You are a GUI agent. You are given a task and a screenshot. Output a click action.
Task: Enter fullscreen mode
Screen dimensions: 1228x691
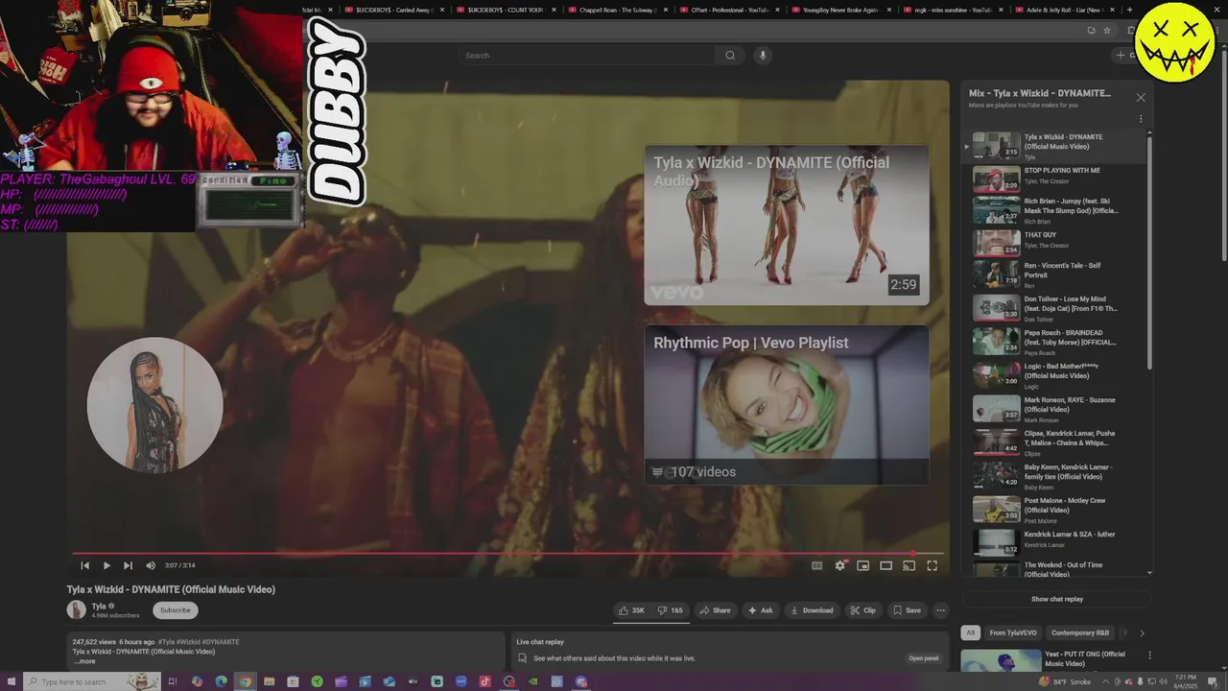tap(932, 565)
